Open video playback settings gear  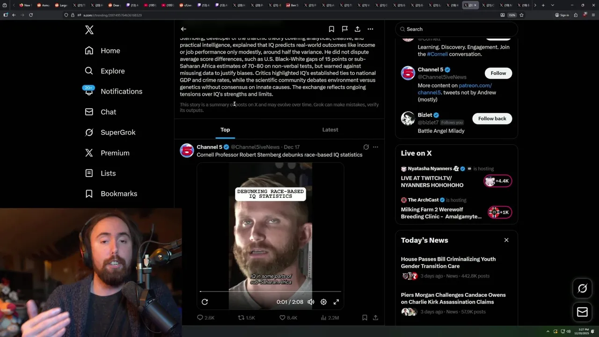[323, 302]
